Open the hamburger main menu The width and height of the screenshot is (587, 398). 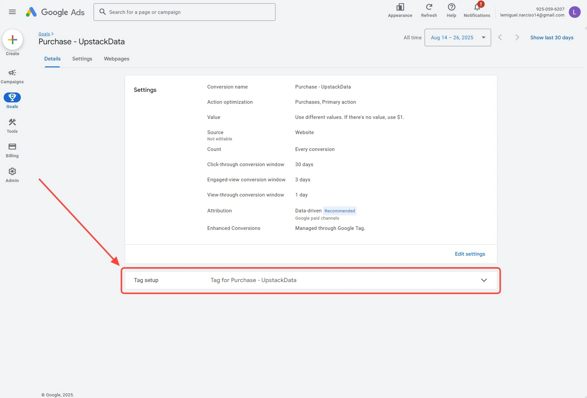pyautogui.click(x=12, y=12)
